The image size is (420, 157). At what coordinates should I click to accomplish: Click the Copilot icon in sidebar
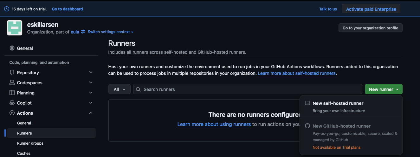pos(12,103)
